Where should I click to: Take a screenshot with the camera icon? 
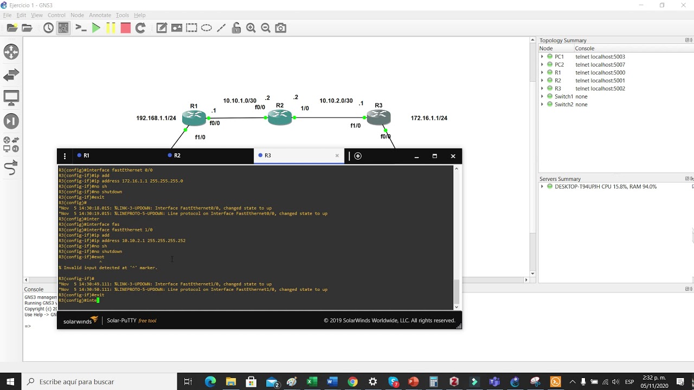tap(280, 28)
